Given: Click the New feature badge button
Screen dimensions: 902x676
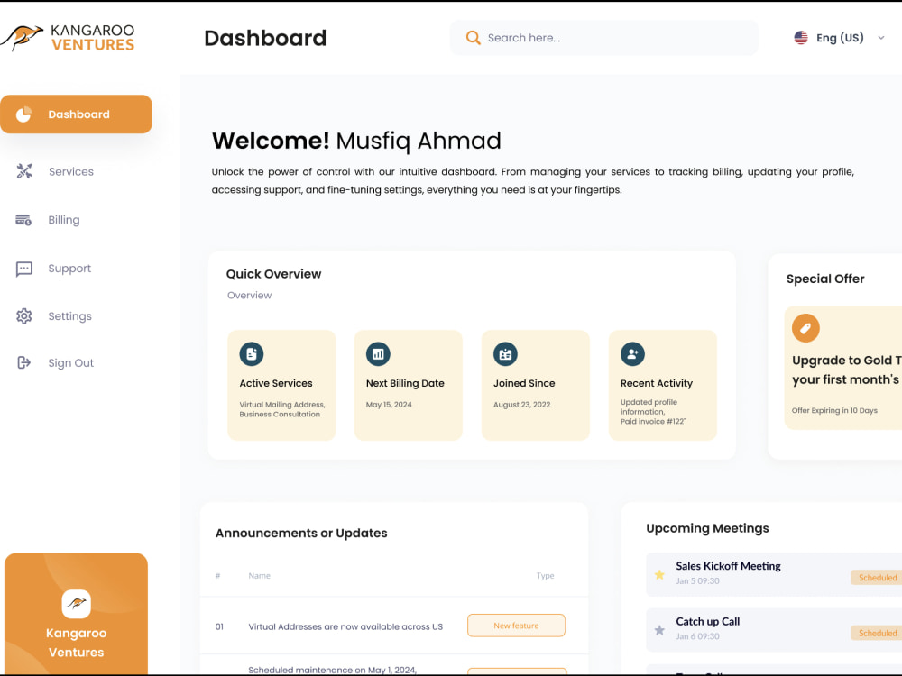Looking at the screenshot, I should pos(516,626).
